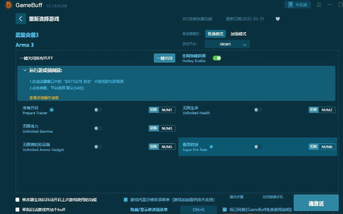This screenshot has width=343, height=214.
Task: Click the 隐藏/显示修改项菜单 label
Action: [149, 210]
